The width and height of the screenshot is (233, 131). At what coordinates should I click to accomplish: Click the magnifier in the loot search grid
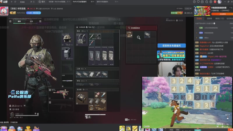[x=139, y=38]
